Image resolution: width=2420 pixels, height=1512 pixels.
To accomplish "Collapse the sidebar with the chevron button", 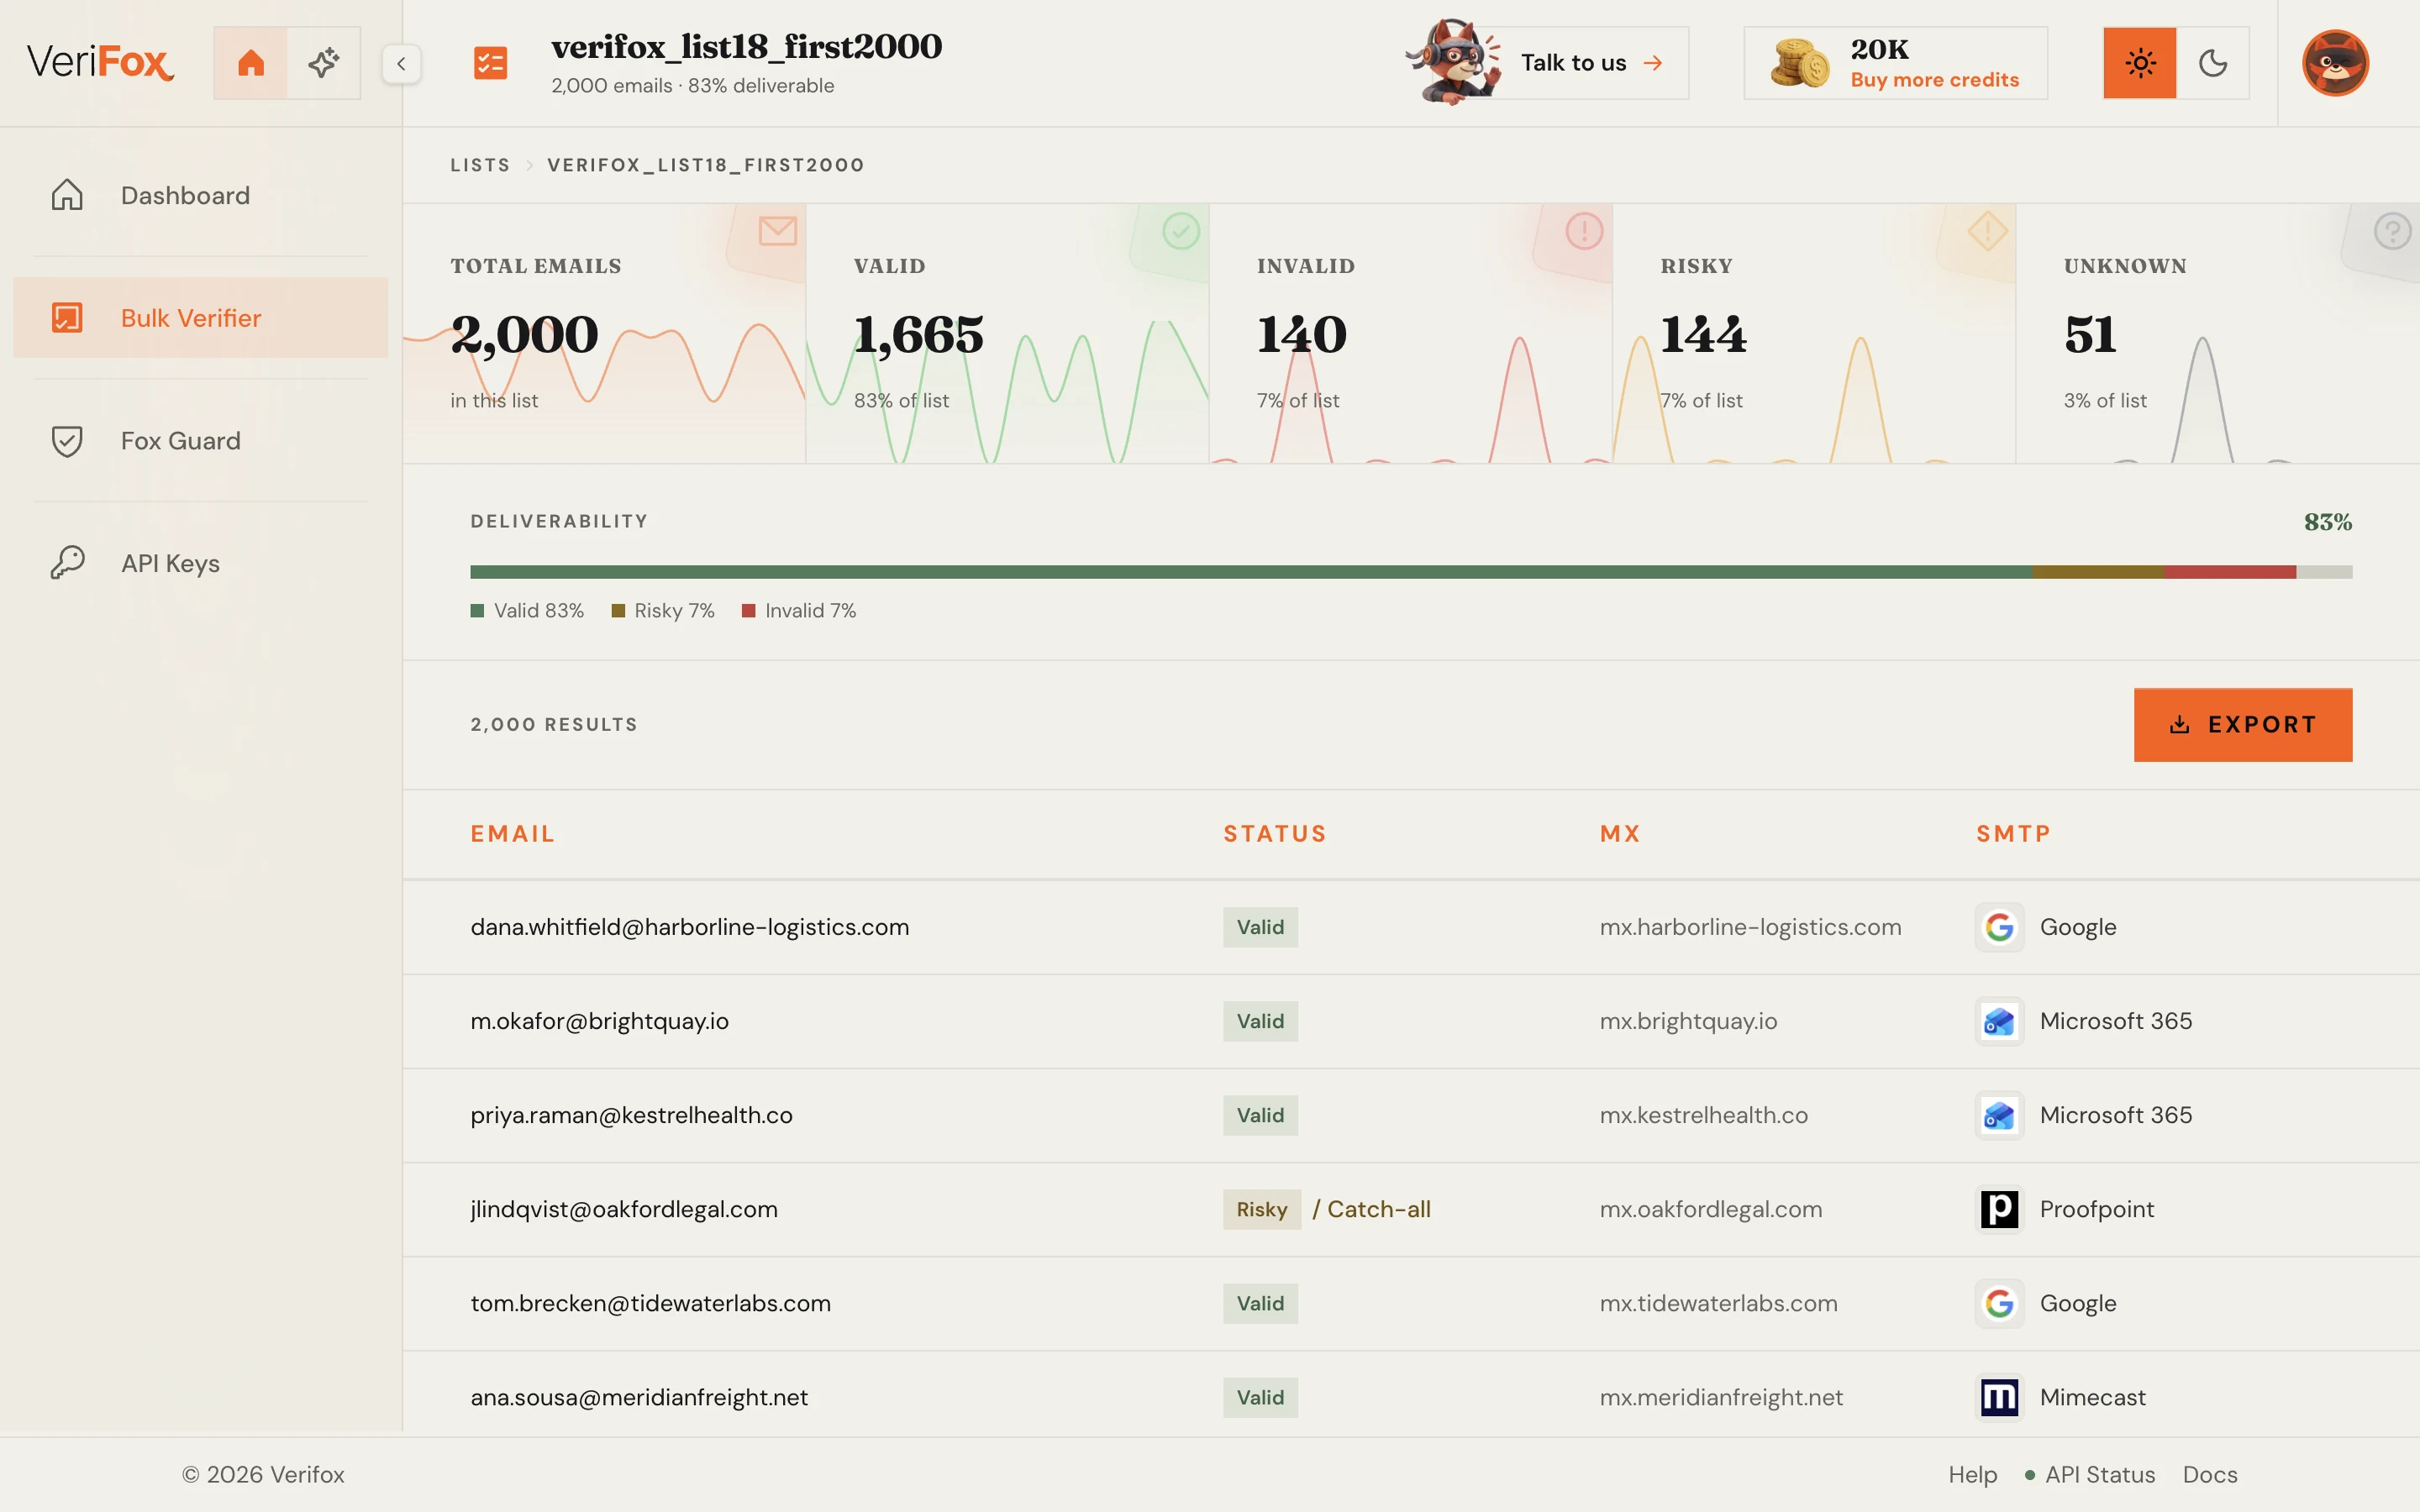I will tap(401, 64).
